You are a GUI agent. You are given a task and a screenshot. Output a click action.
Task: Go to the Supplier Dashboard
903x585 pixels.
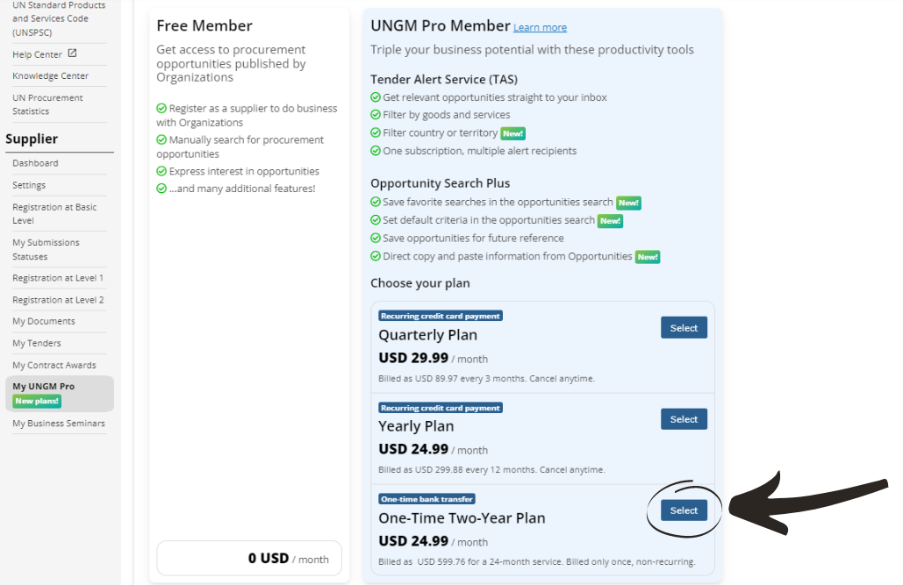pos(36,163)
